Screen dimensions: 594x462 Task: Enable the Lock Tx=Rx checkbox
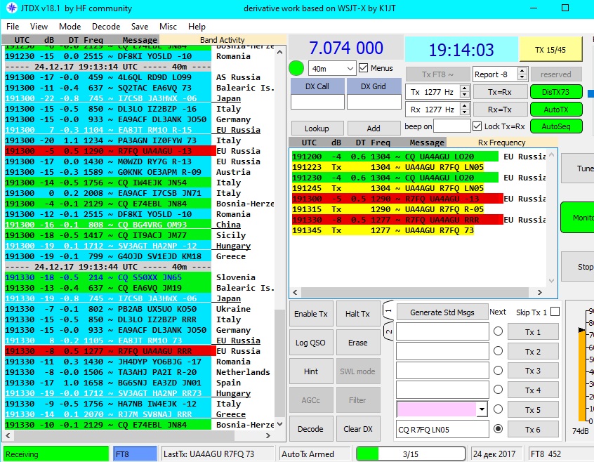[477, 126]
